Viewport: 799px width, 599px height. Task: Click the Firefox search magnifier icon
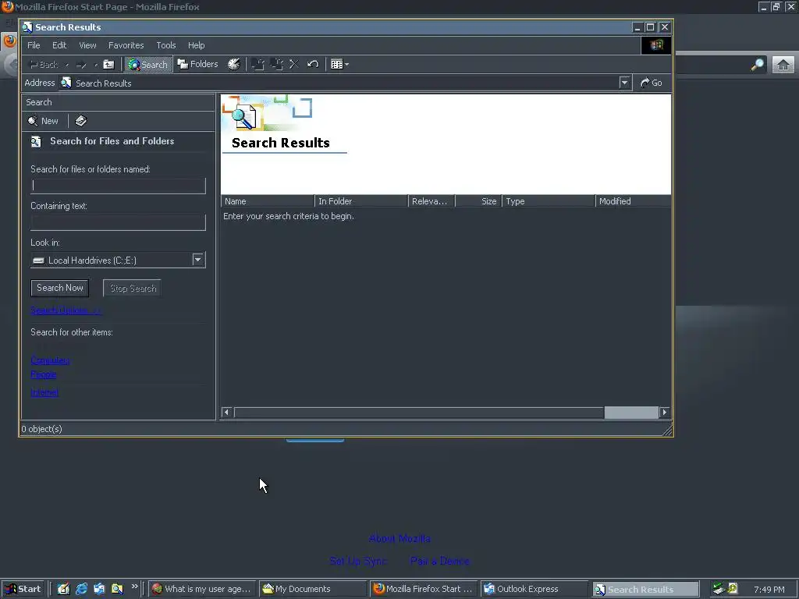758,65
